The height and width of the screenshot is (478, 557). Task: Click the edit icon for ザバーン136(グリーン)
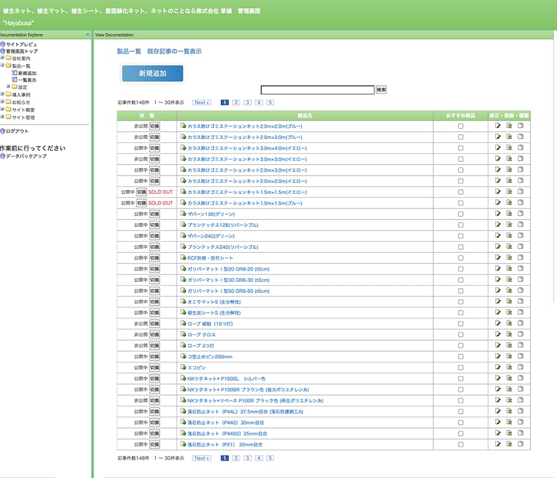pos(498,214)
